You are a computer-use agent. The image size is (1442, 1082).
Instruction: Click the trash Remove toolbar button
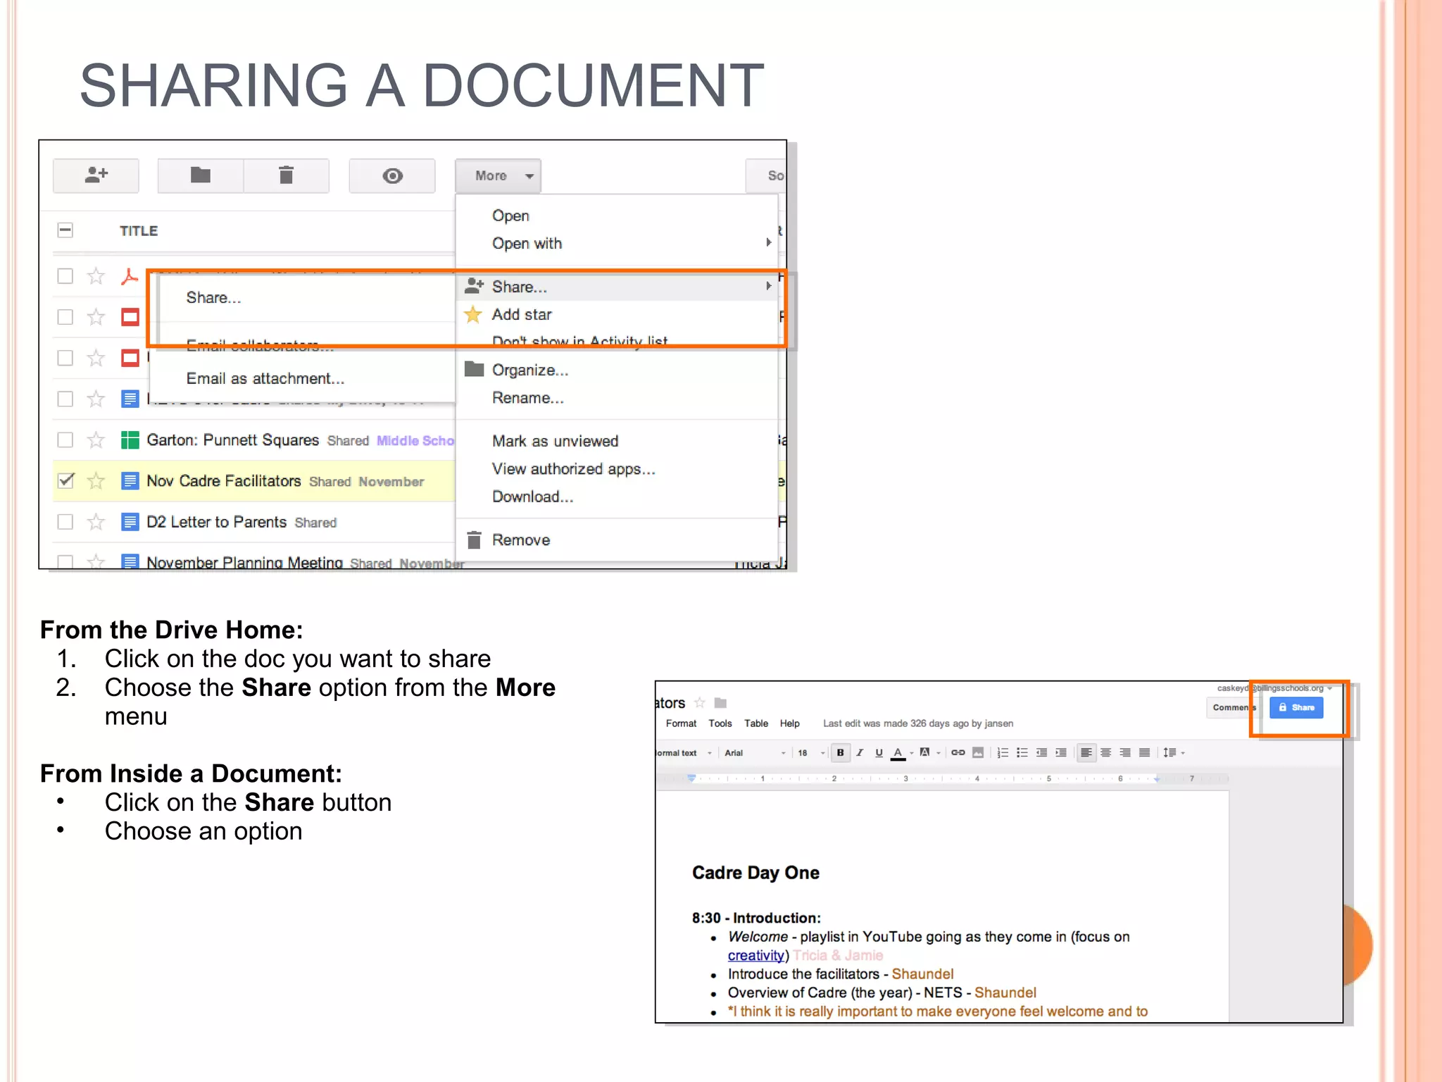[286, 175]
